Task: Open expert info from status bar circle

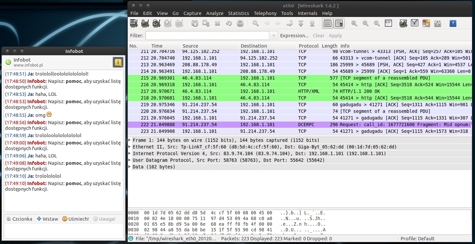Action: [131, 239]
